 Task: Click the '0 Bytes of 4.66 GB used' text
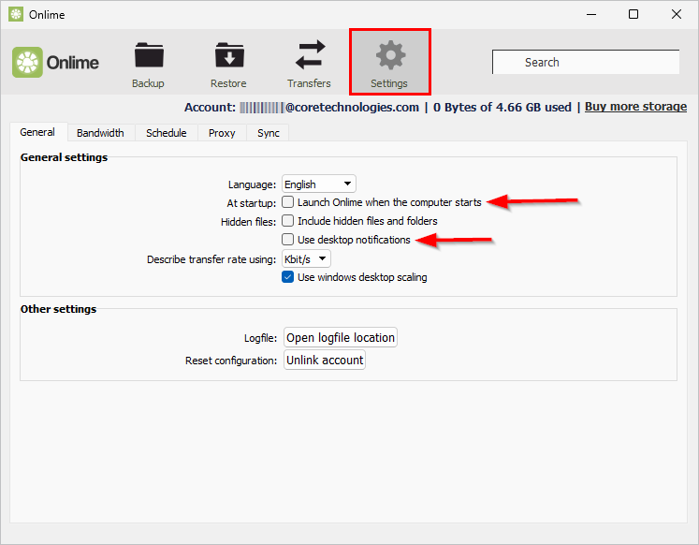coord(502,107)
